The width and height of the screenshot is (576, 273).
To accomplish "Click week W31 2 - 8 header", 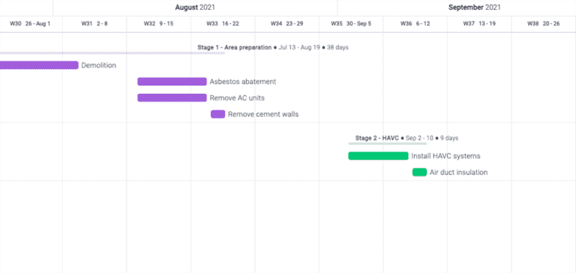I will click(x=94, y=23).
